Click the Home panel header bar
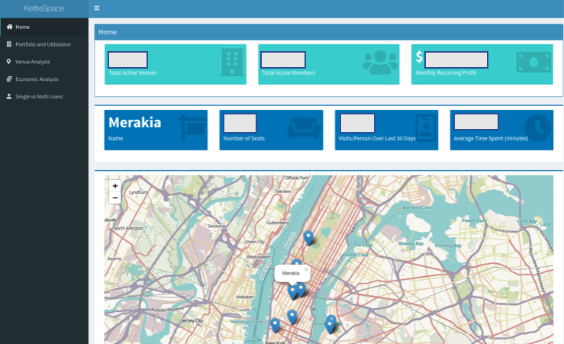 coord(328,32)
